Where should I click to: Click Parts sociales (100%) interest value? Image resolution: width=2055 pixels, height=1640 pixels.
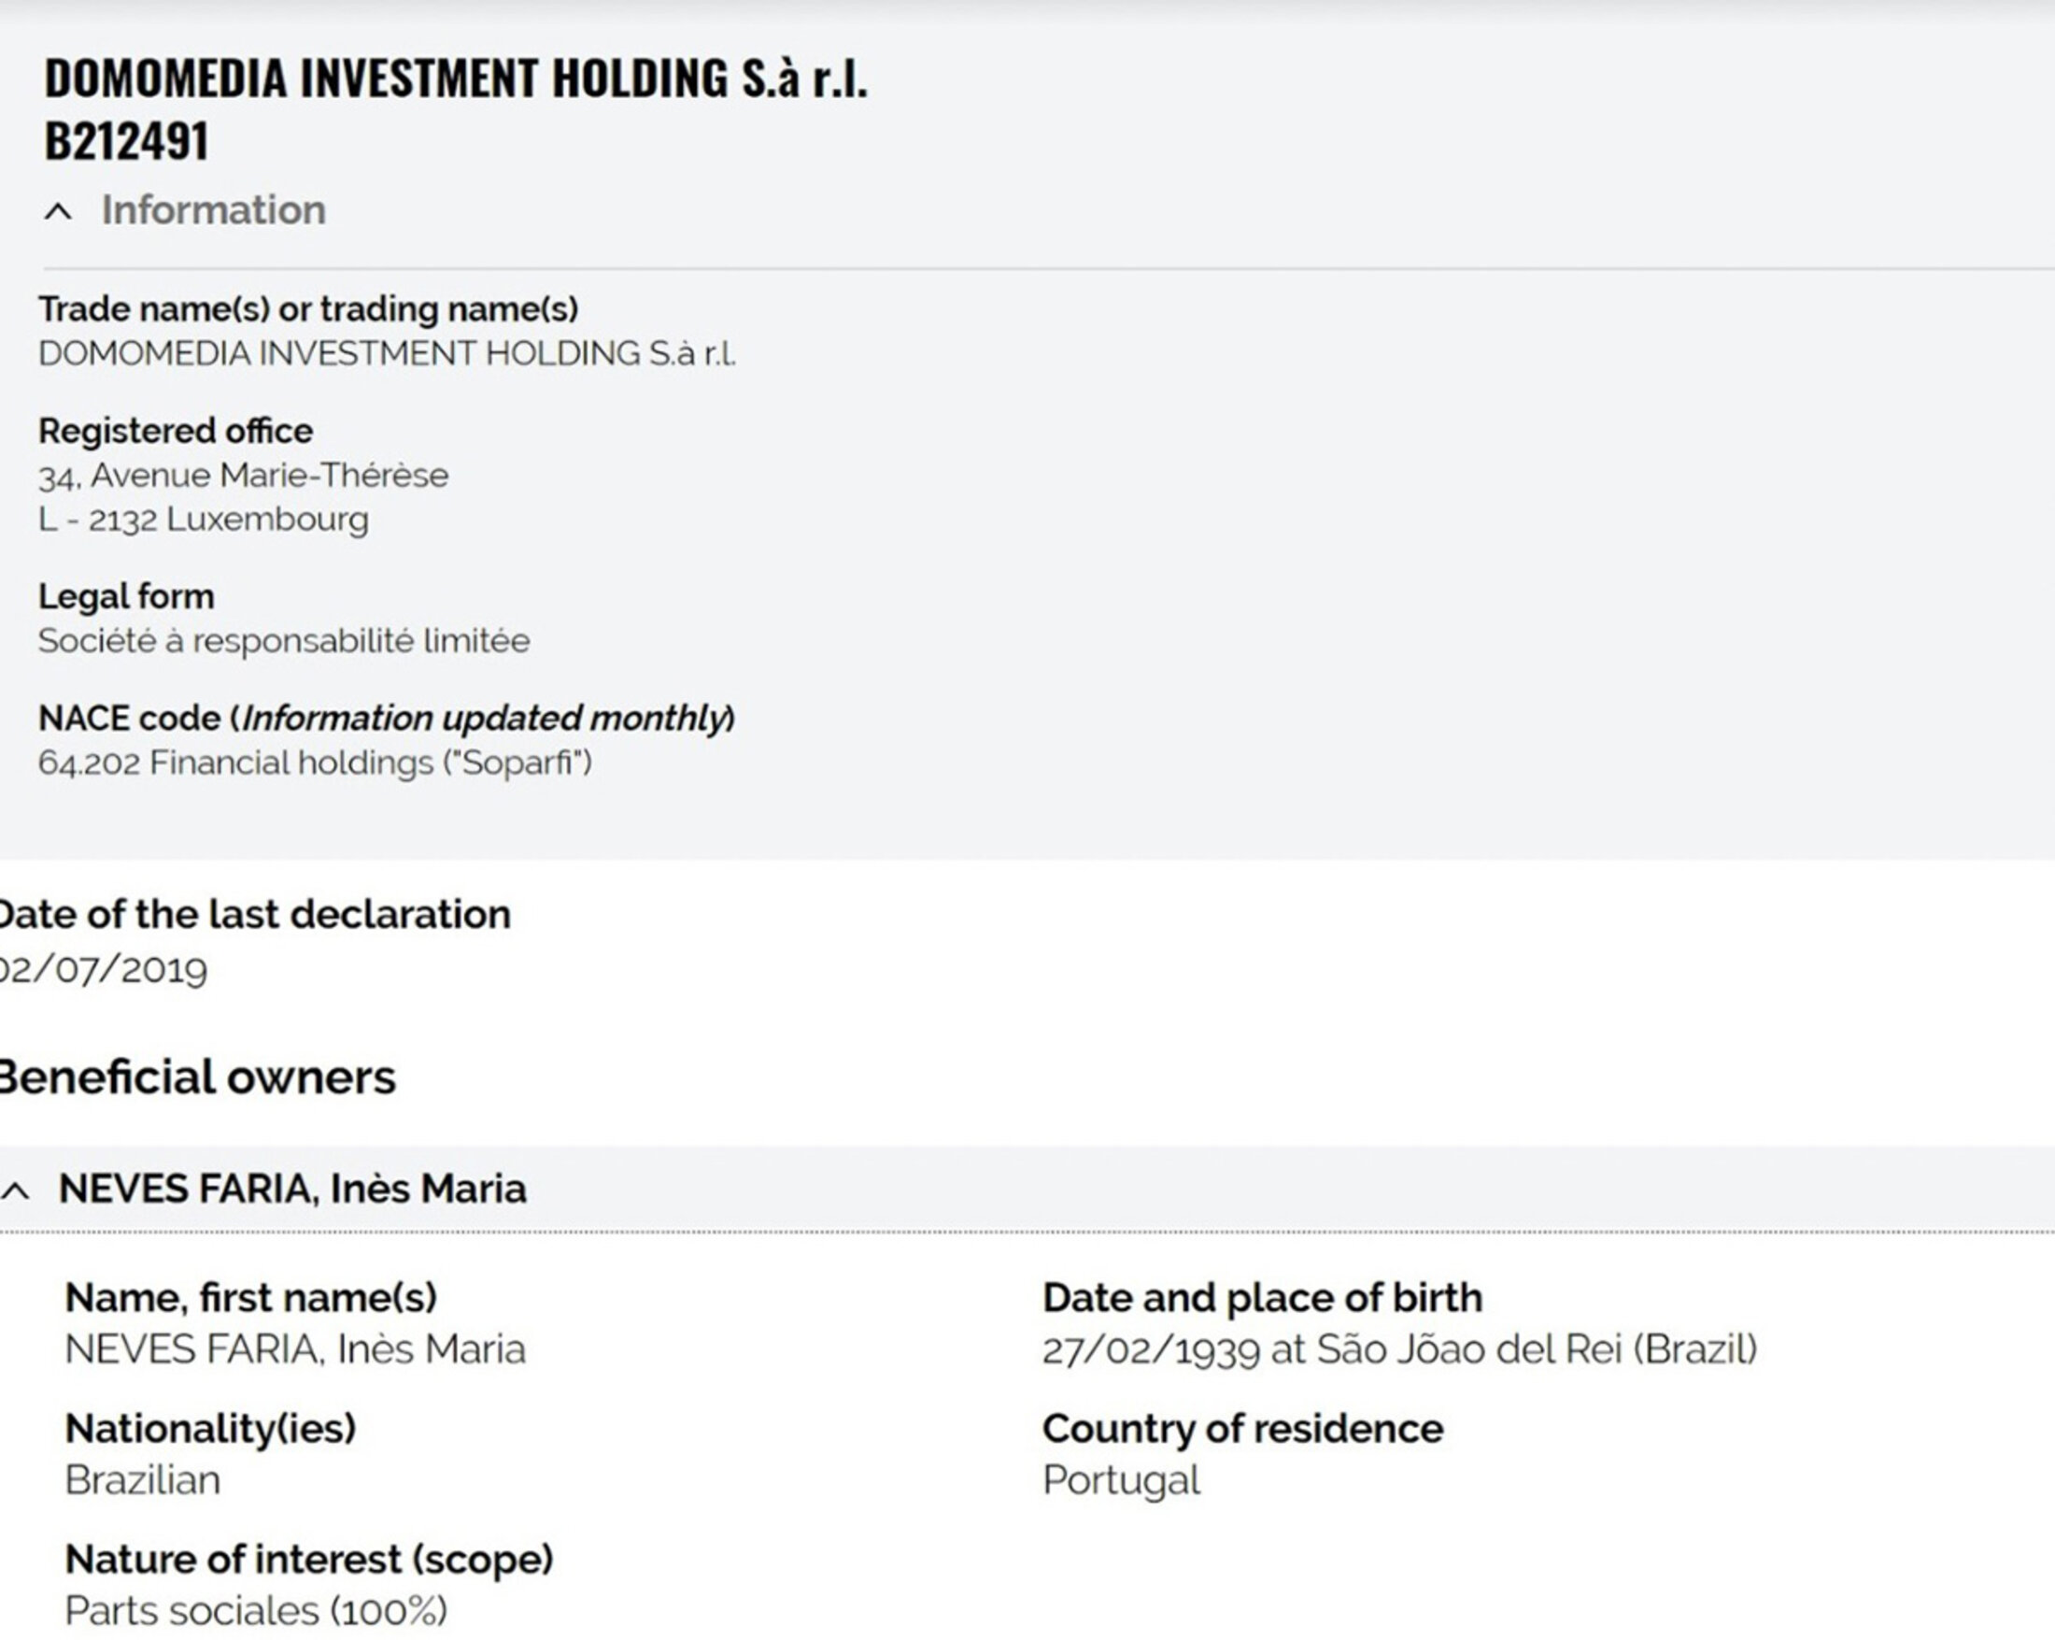pos(255,1611)
